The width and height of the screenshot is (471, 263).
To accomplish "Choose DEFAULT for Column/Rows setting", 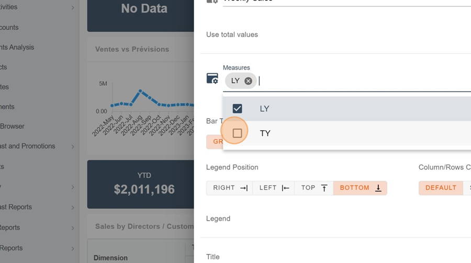I will click(x=441, y=188).
